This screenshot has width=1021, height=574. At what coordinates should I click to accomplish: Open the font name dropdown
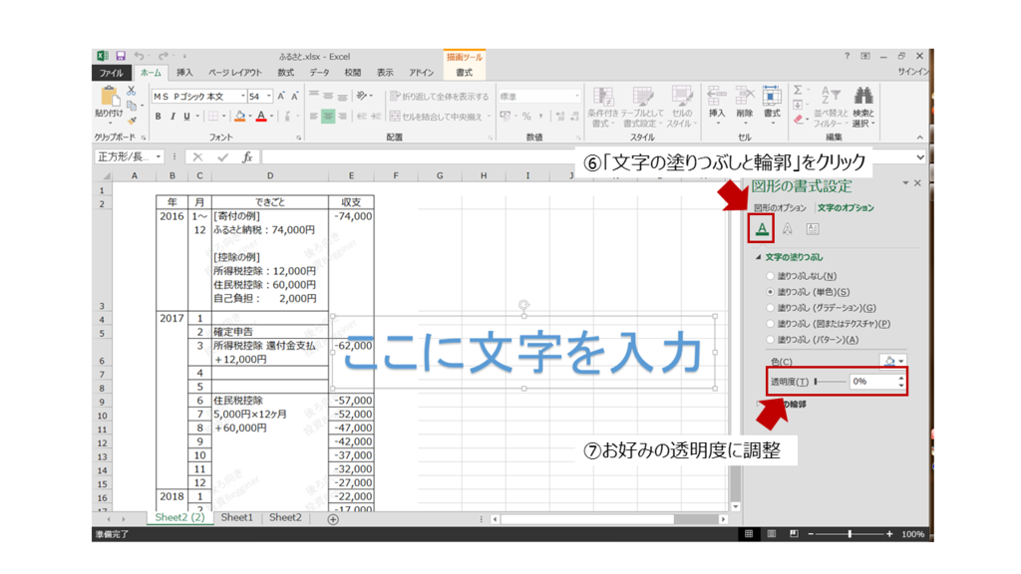pos(242,97)
